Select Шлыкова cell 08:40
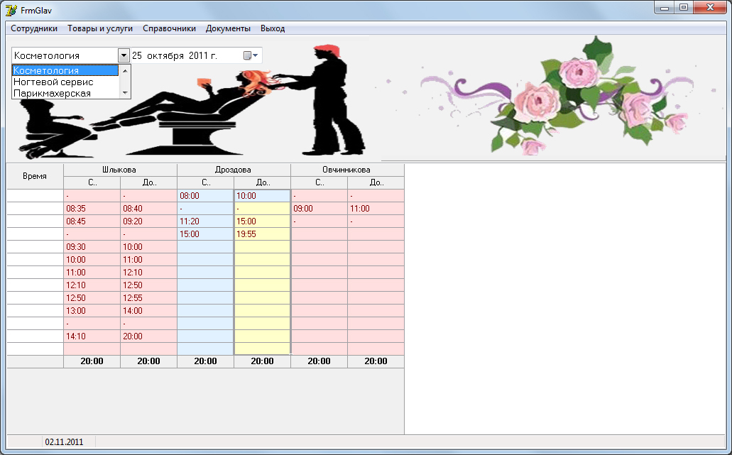The height and width of the screenshot is (455, 732). 148,209
